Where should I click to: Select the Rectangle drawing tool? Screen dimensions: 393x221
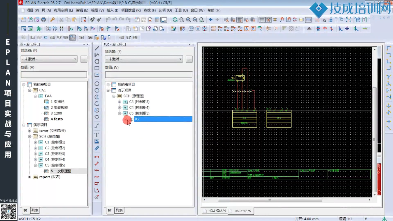pyautogui.click(x=97, y=68)
